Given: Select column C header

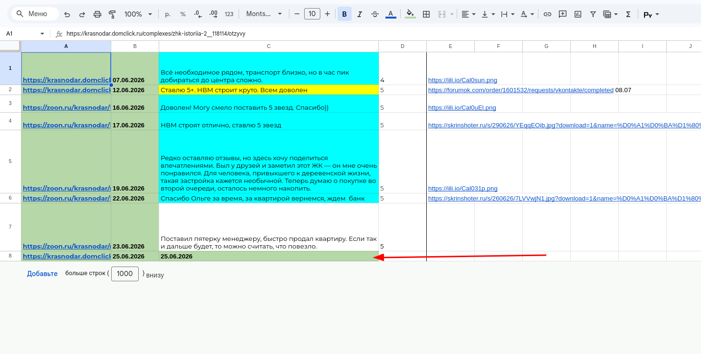Looking at the screenshot, I should [269, 46].
